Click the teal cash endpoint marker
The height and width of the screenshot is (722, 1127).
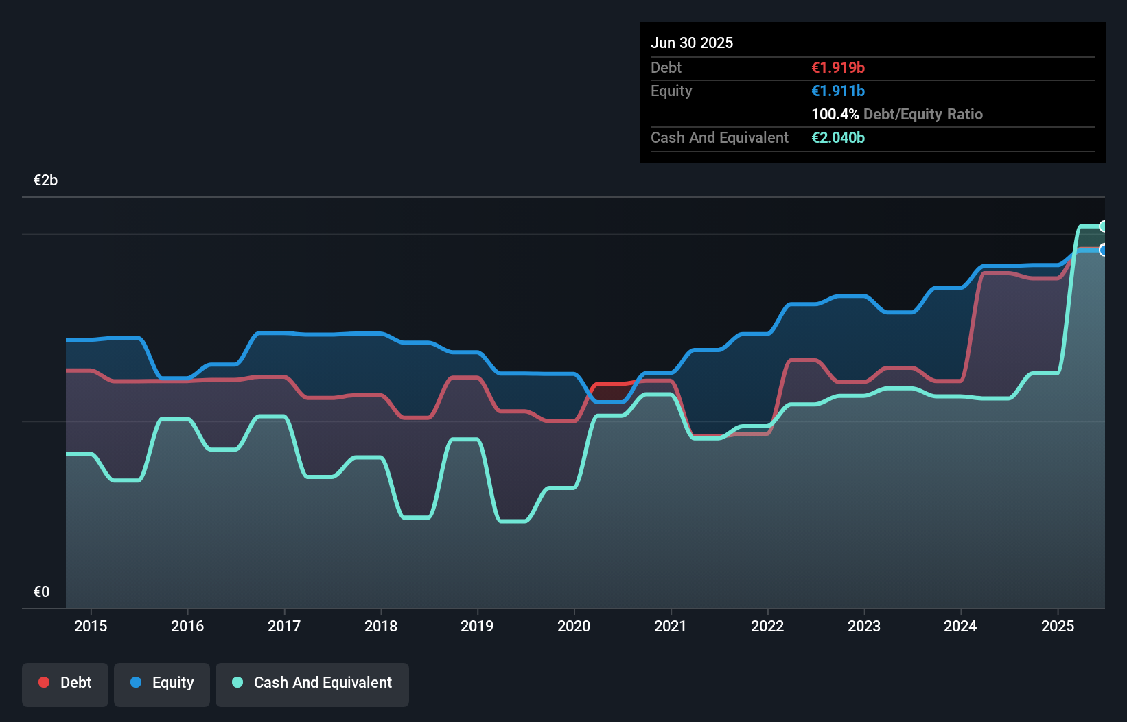1103,226
